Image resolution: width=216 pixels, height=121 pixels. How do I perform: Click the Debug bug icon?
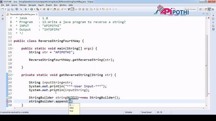pyautogui.click(x=26, y=9)
